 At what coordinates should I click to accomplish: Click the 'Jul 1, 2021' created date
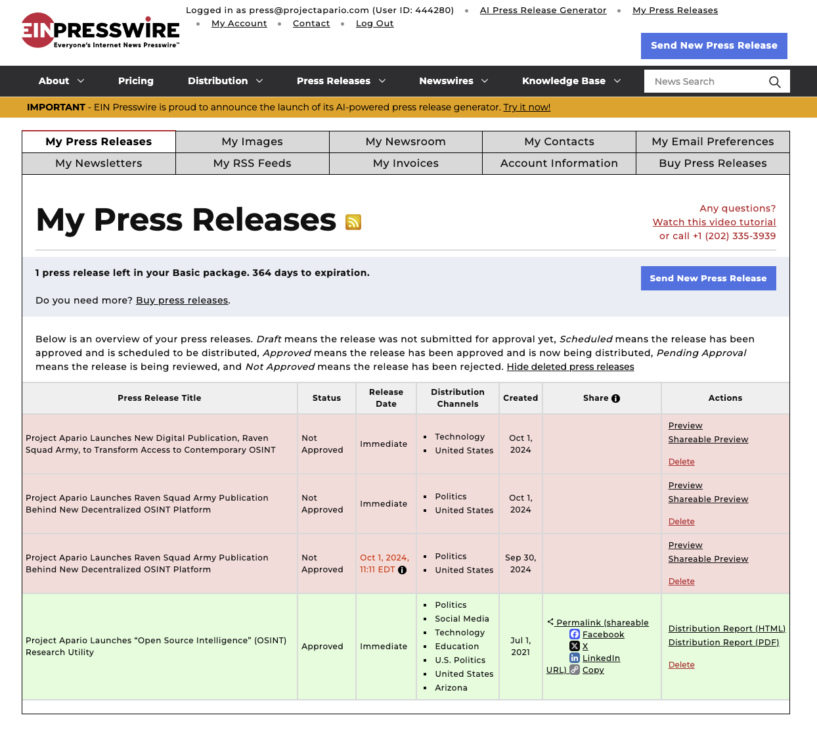coord(520,647)
